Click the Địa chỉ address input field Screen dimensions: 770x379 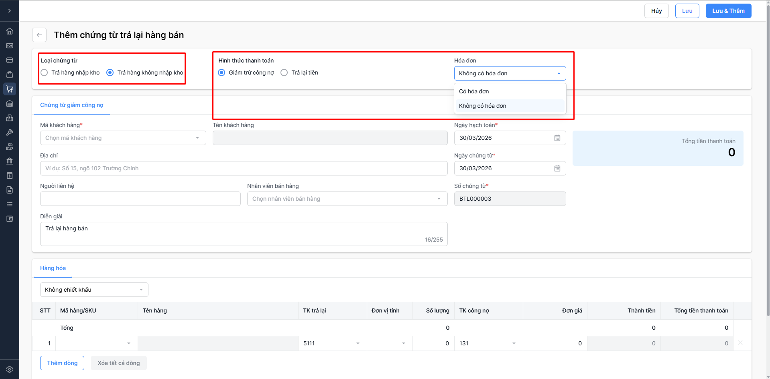click(x=244, y=168)
